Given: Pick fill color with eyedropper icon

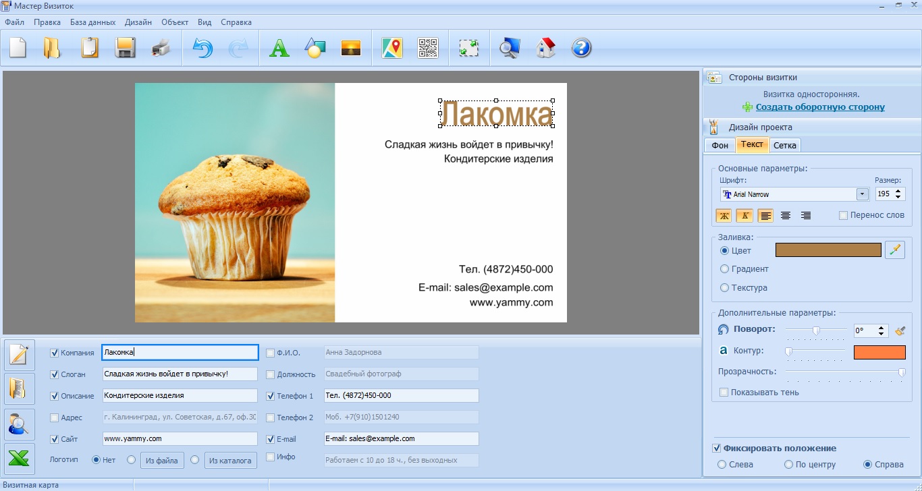Looking at the screenshot, I should pos(895,250).
